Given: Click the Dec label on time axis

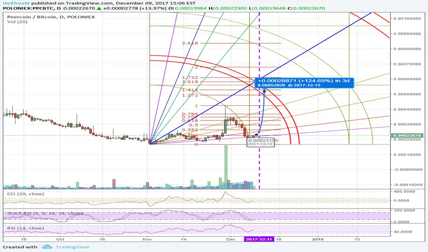Looking at the screenshot, I should pos(231,239).
